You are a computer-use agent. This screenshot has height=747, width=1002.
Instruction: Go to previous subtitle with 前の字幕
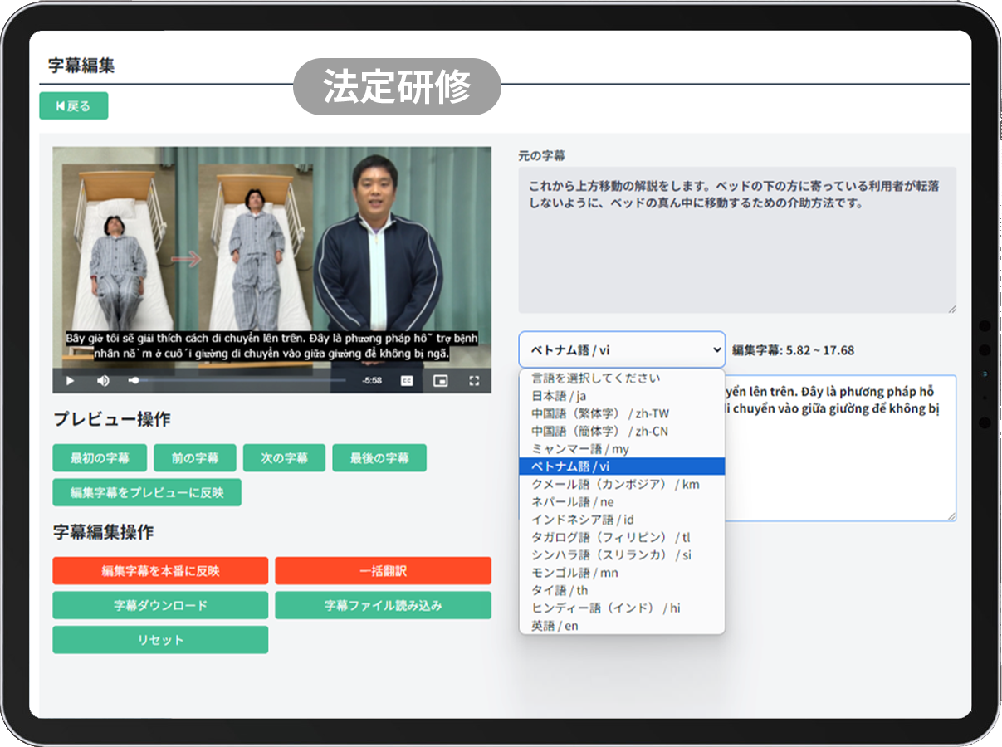click(x=195, y=457)
